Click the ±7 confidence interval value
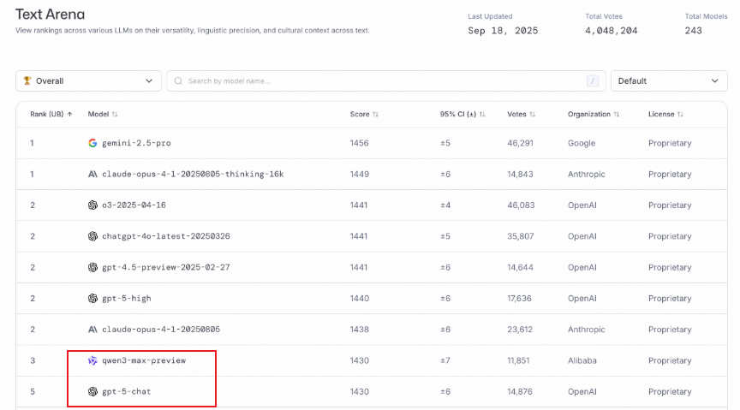Viewport: 740px width, 410px height. point(445,360)
